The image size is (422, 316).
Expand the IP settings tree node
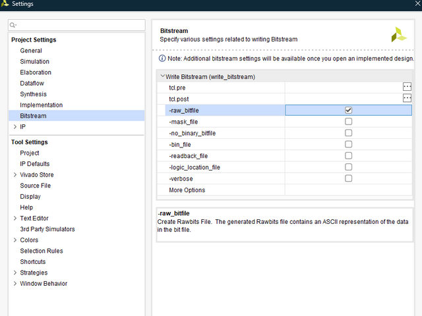(15, 126)
